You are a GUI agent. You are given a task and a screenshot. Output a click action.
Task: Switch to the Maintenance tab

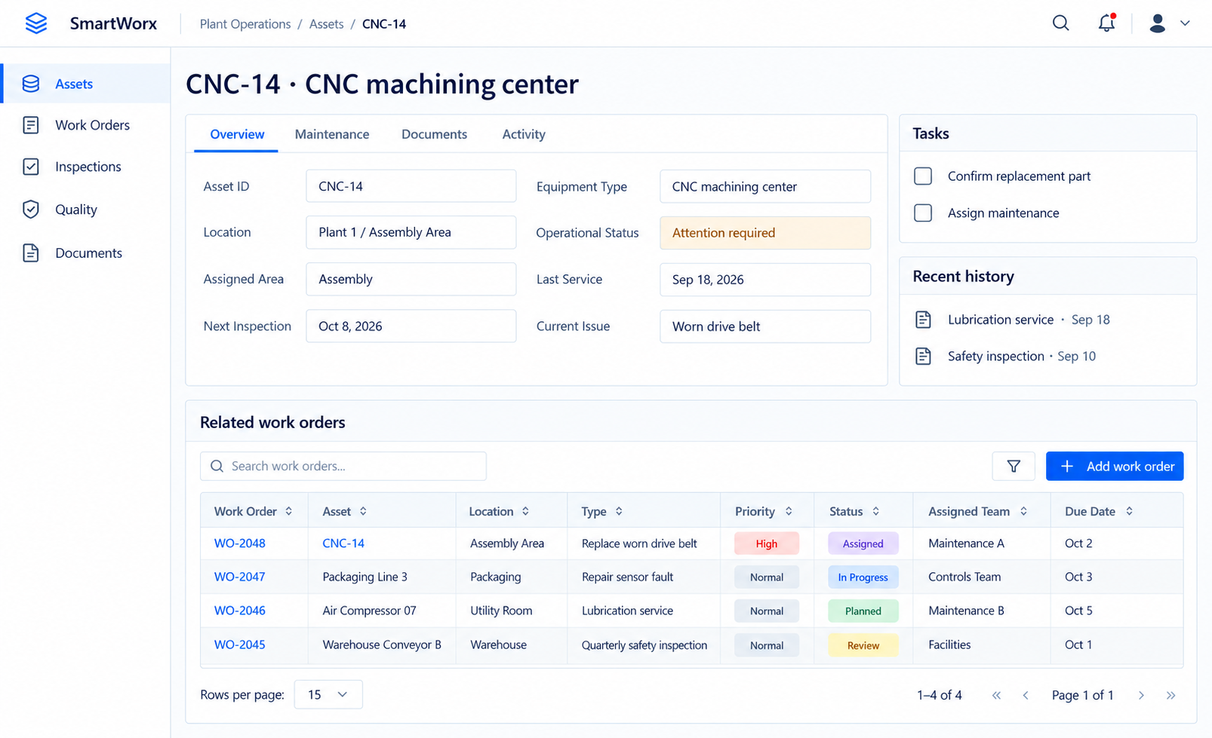tap(332, 134)
